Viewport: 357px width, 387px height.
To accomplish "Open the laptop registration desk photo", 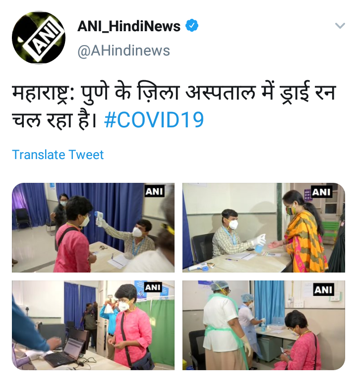I will pyautogui.click(x=93, y=325).
